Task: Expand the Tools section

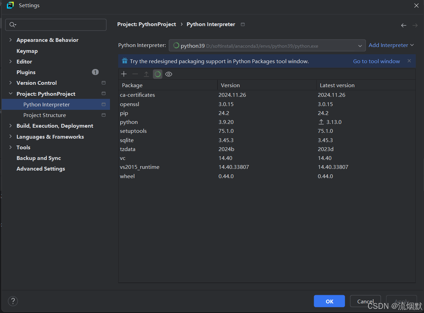Action: (x=10, y=147)
